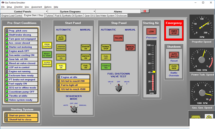Click the PRGM CONTROL button
Viewport: 215px width, 129px height.
click(x=47, y=45)
